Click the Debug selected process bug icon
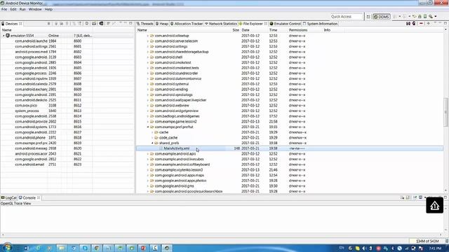Screen dimensions: 449x252 click(48, 24)
